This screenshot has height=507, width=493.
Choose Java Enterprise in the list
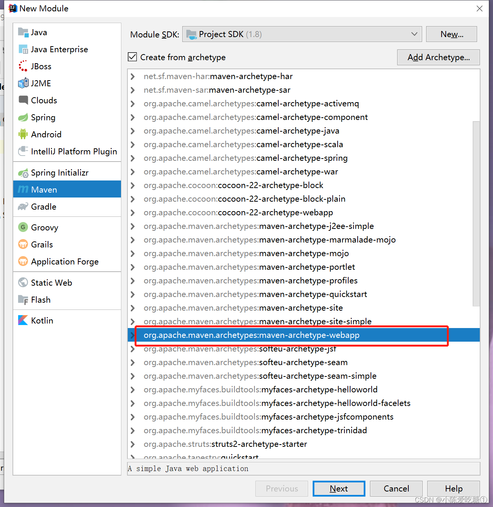tap(59, 50)
